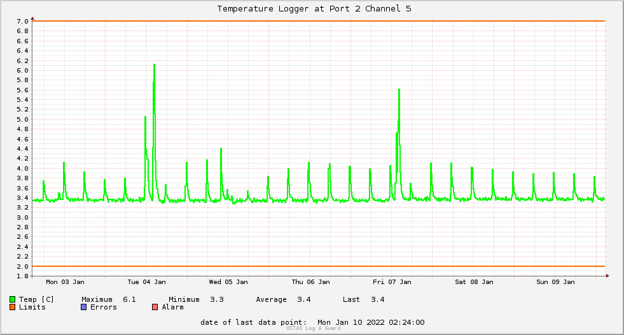Click the 'Sun 09 Jan' x-axis label
624x335 pixels.
click(555, 282)
